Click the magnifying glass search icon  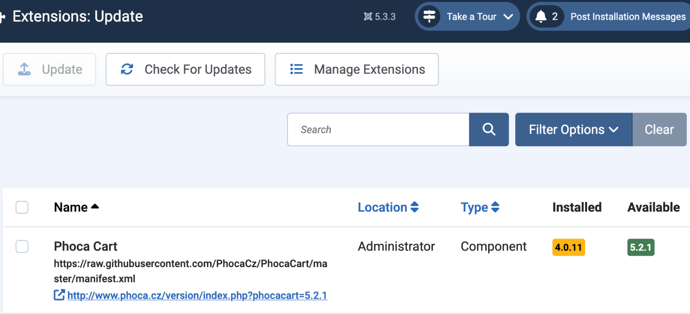click(489, 130)
